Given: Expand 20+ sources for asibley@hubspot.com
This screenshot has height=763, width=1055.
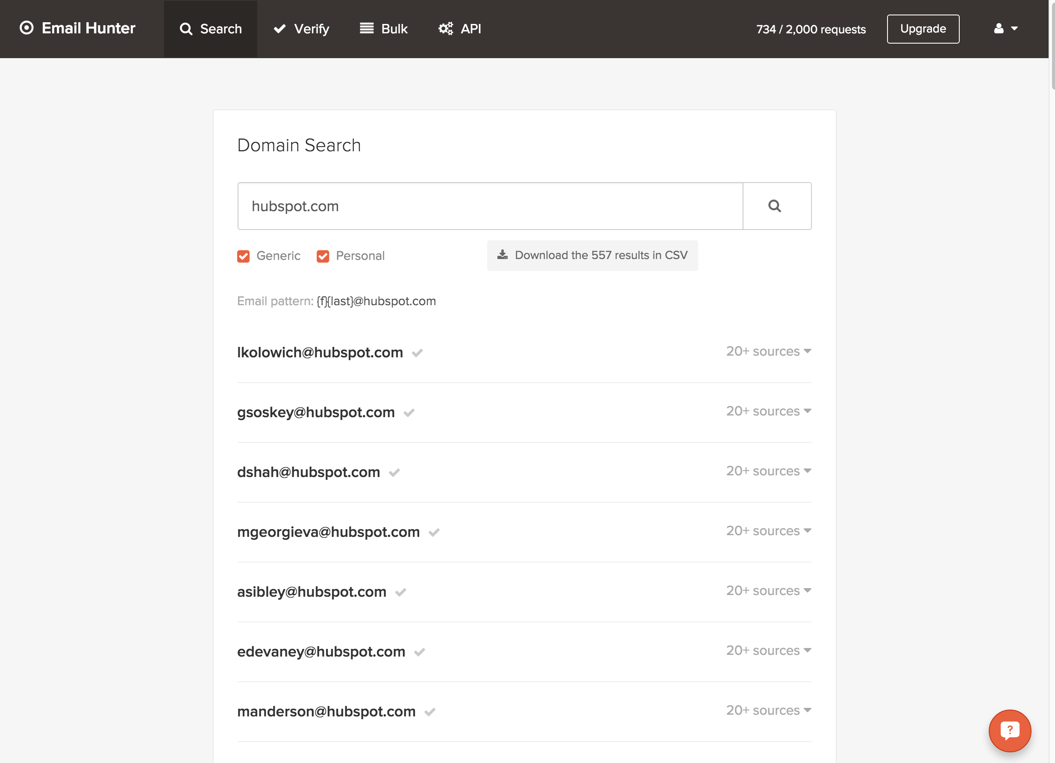Looking at the screenshot, I should (x=768, y=591).
